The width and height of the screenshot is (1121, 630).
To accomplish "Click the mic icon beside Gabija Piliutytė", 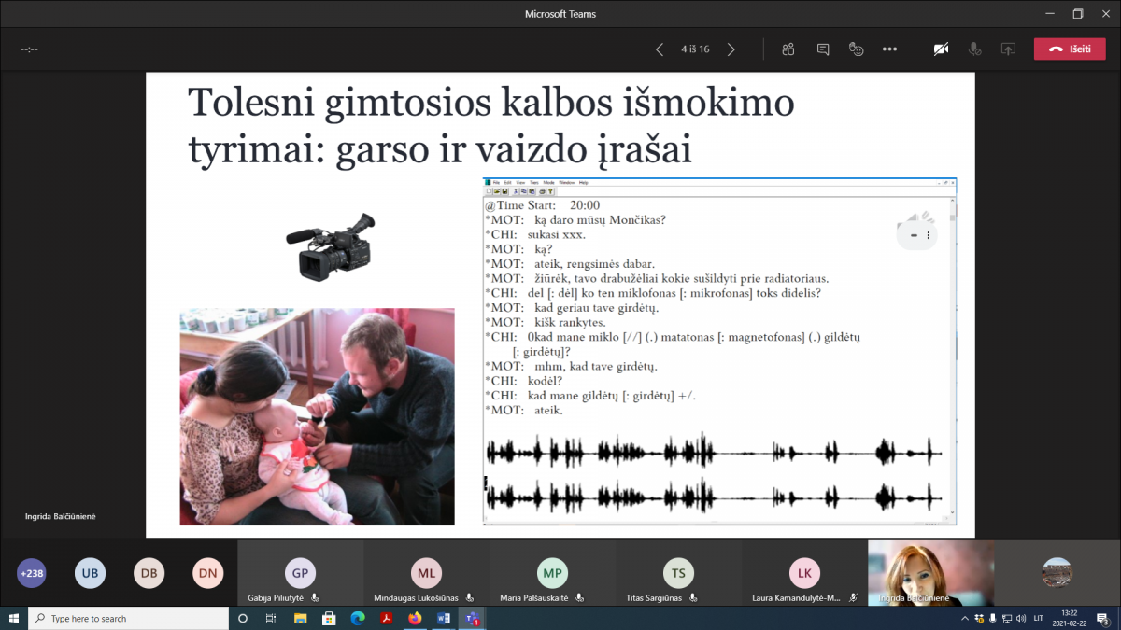I will pos(316,597).
